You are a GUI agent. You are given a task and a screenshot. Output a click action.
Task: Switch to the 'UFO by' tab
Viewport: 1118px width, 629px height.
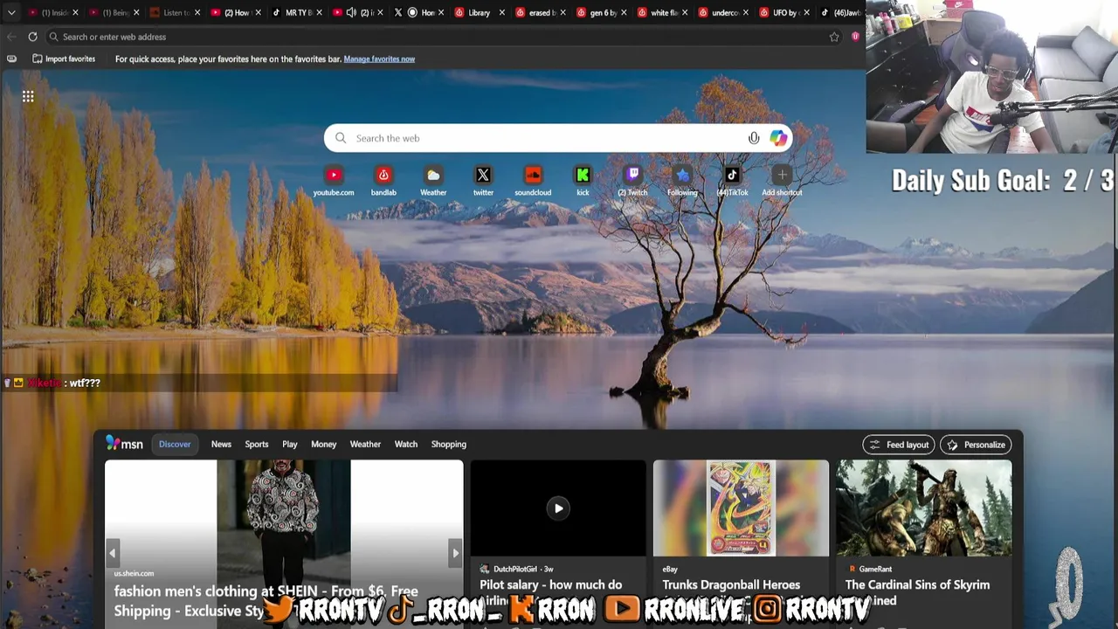click(785, 13)
